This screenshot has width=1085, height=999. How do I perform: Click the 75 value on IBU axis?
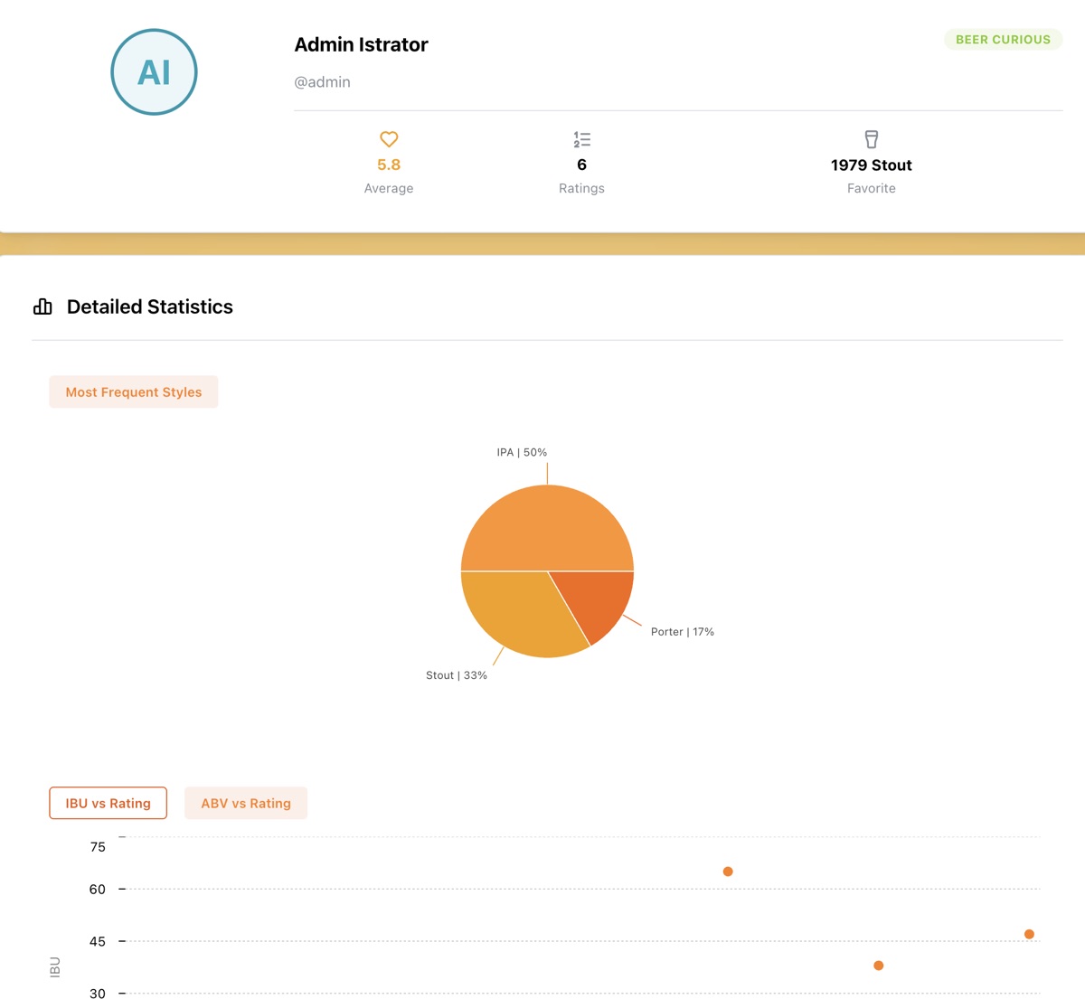(x=98, y=847)
